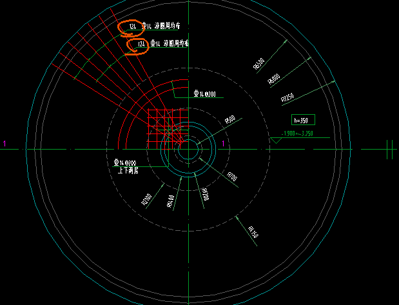
Task: Select the upper circled 124 rebar count
Action: pyautogui.click(x=133, y=26)
